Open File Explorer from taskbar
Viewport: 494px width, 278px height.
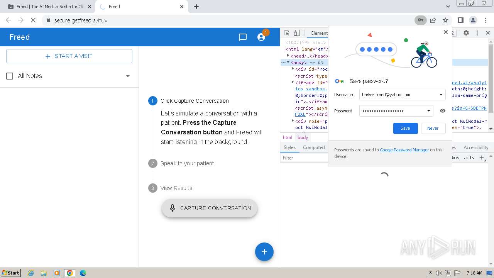[44, 273]
